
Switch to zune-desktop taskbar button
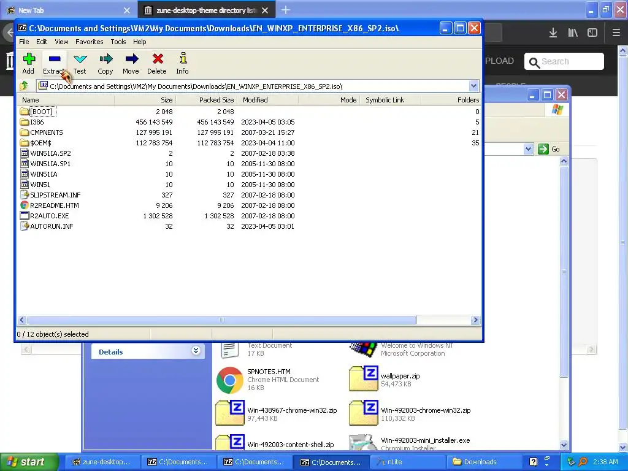101,462
